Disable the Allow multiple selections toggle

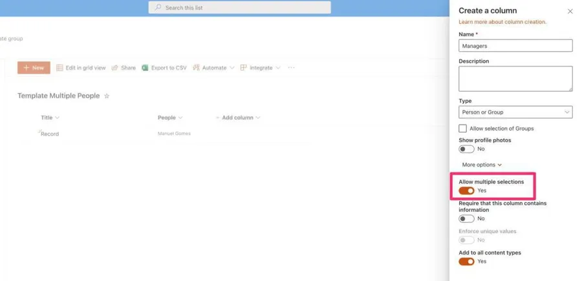pos(466,191)
